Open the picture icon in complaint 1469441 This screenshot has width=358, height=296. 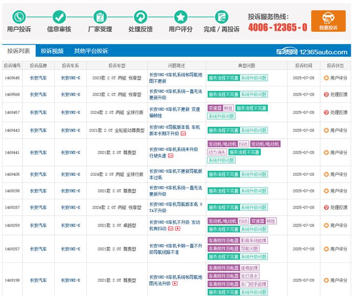(171, 156)
